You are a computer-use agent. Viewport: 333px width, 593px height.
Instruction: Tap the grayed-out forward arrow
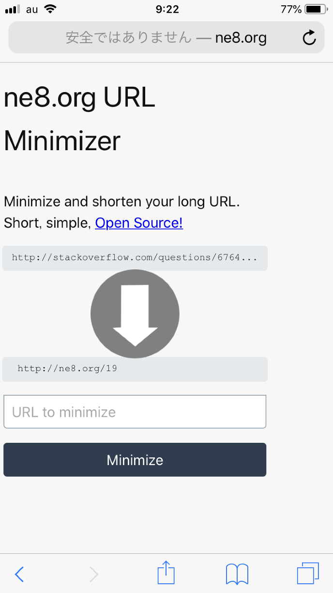coord(94,575)
